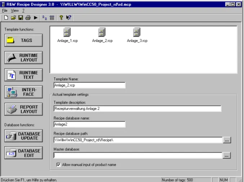Click the context help pointer icon
The width and height of the screenshot is (244, 182).
pyautogui.click(x=68, y=18)
